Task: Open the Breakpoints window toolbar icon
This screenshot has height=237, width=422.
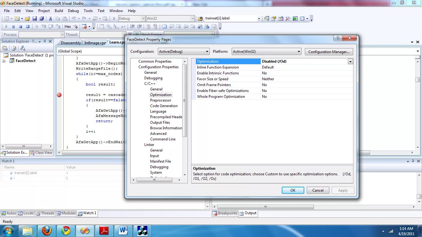Action: [84, 27]
